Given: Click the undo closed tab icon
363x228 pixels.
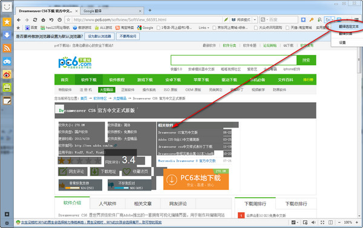Looking at the screenshot, I should 51,20.
